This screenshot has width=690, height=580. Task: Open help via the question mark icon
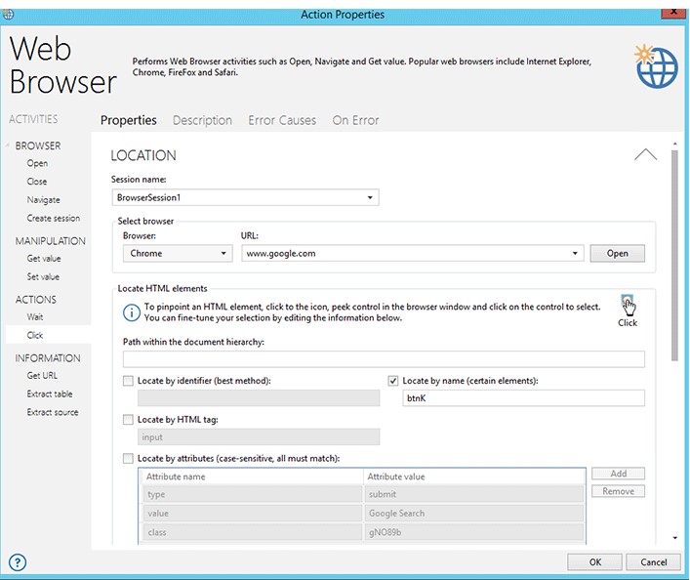point(18,562)
